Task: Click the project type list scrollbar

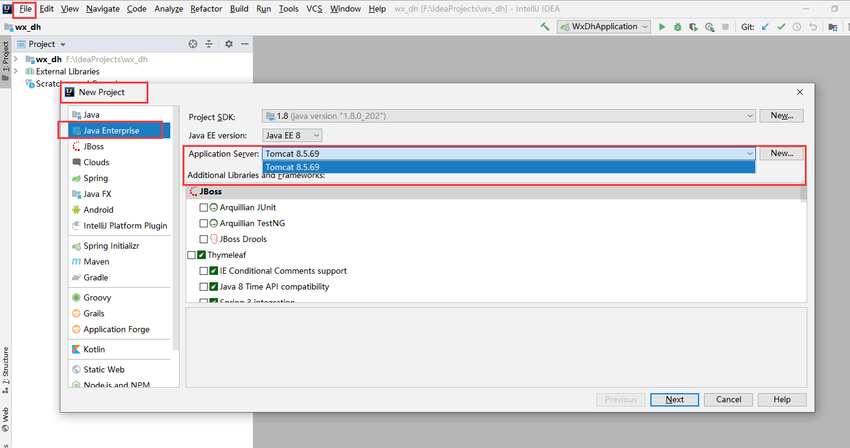Action: pos(176,229)
